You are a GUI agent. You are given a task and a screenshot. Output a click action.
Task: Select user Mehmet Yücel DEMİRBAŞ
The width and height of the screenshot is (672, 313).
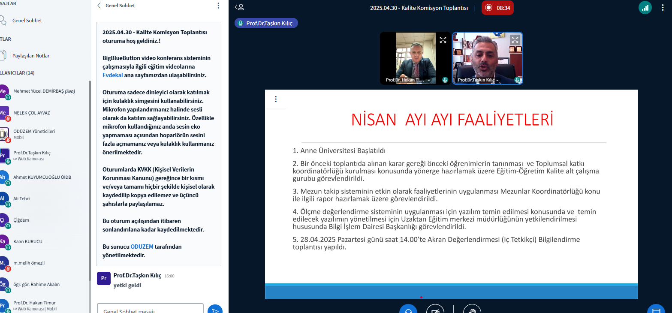tap(45, 91)
